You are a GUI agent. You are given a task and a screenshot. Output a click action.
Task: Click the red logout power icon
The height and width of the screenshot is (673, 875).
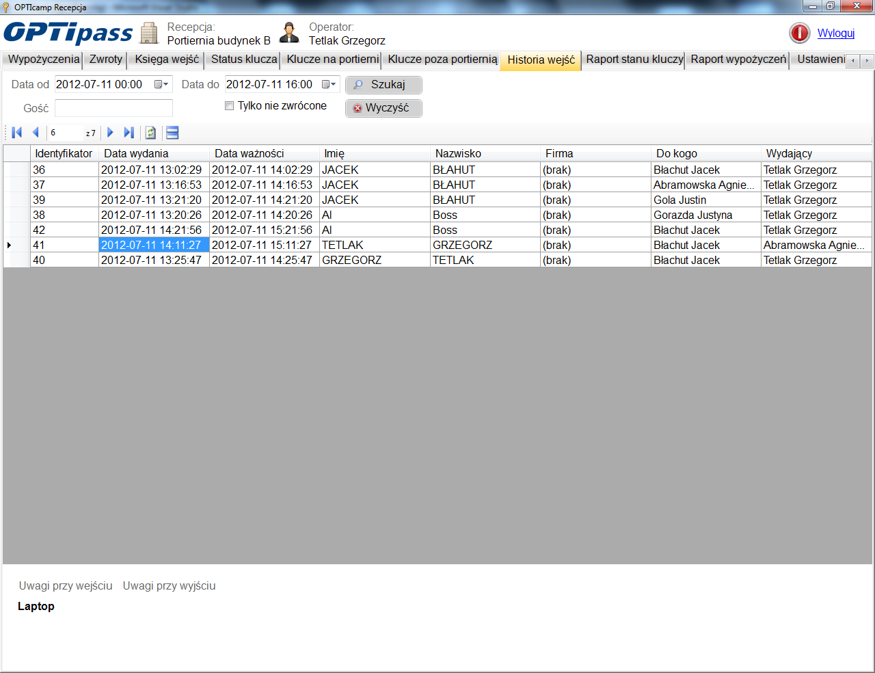(799, 33)
